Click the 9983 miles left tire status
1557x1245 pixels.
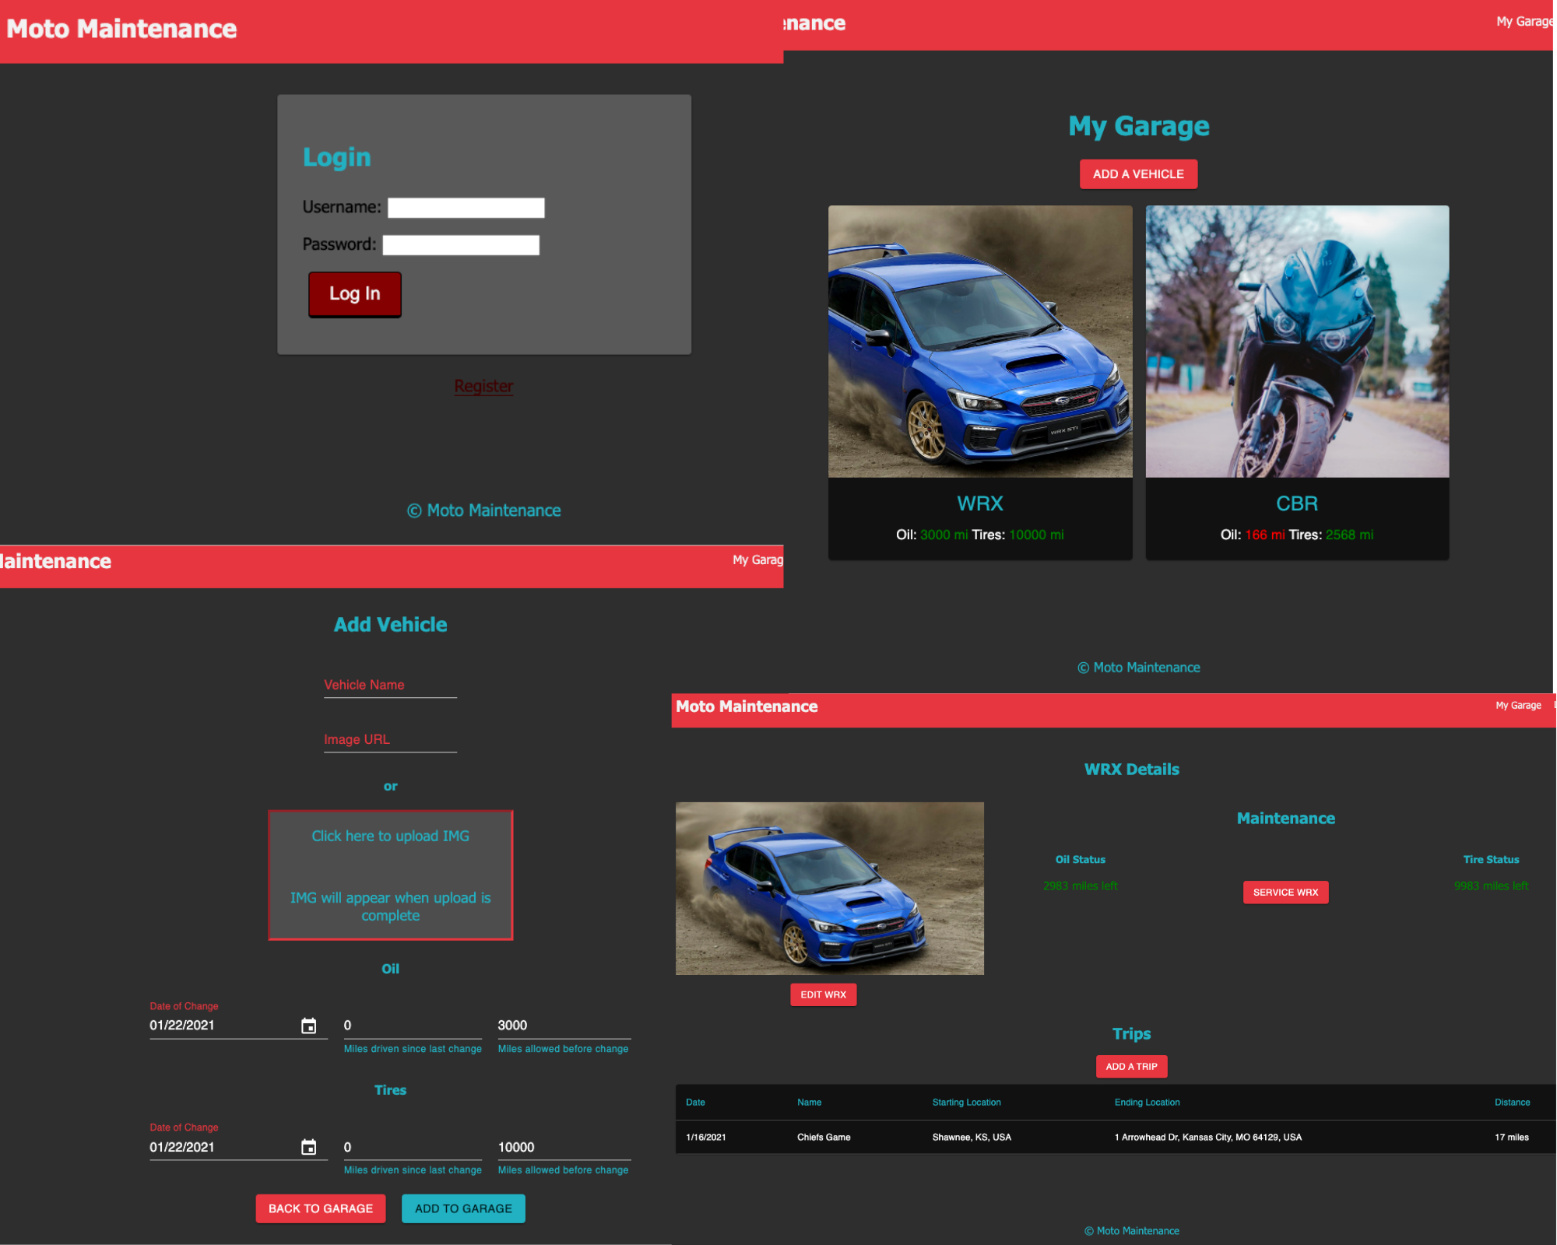pyautogui.click(x=1491, y=886)
